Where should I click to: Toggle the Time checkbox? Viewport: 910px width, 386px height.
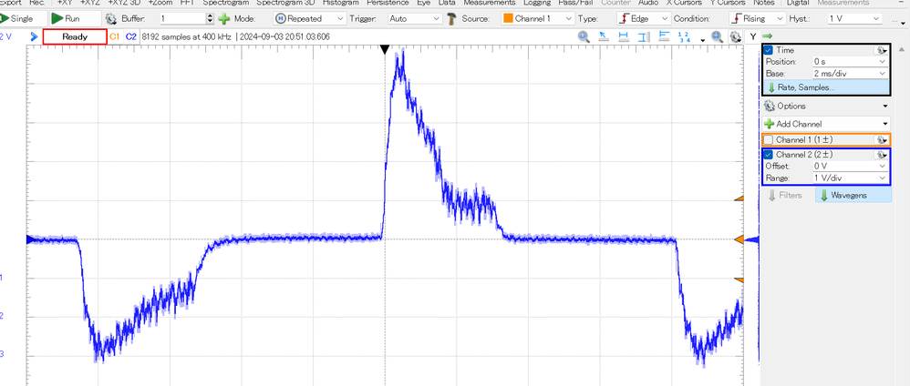pyautogui.click(x=769, y=50)
